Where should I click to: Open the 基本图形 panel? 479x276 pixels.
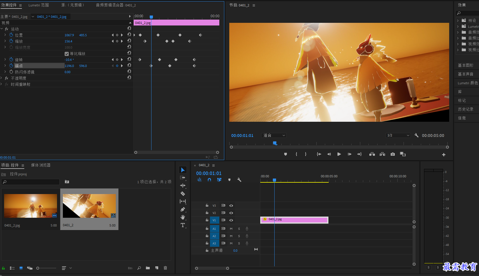466,65
